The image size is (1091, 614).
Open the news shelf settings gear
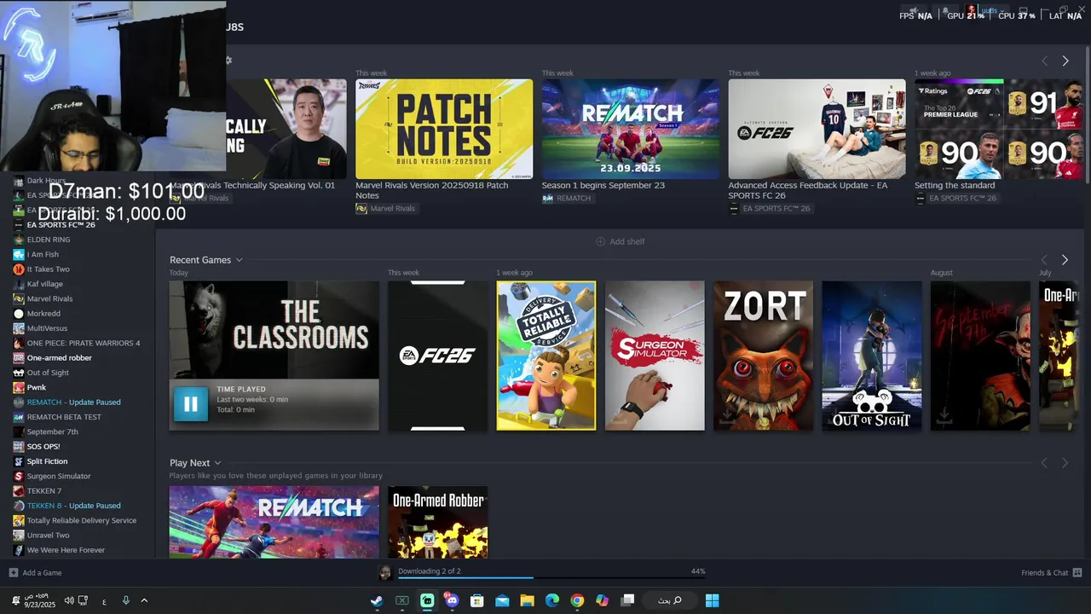tap(228, 61)
